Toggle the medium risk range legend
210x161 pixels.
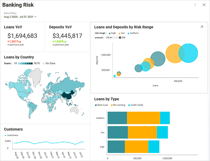click(133, 33)
